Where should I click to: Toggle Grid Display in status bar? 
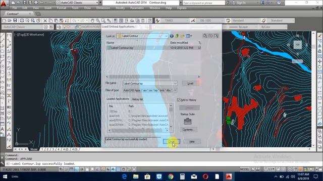tap(71, 169)
